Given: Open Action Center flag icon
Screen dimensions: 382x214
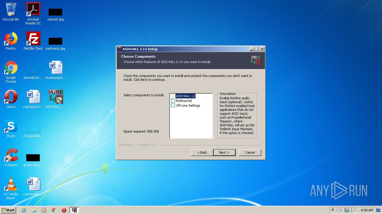Looking at the screenshot, I should 354,210.
